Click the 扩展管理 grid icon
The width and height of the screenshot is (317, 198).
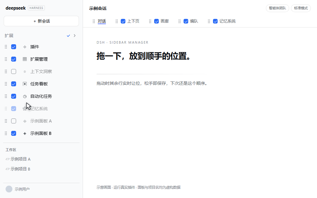25,59
